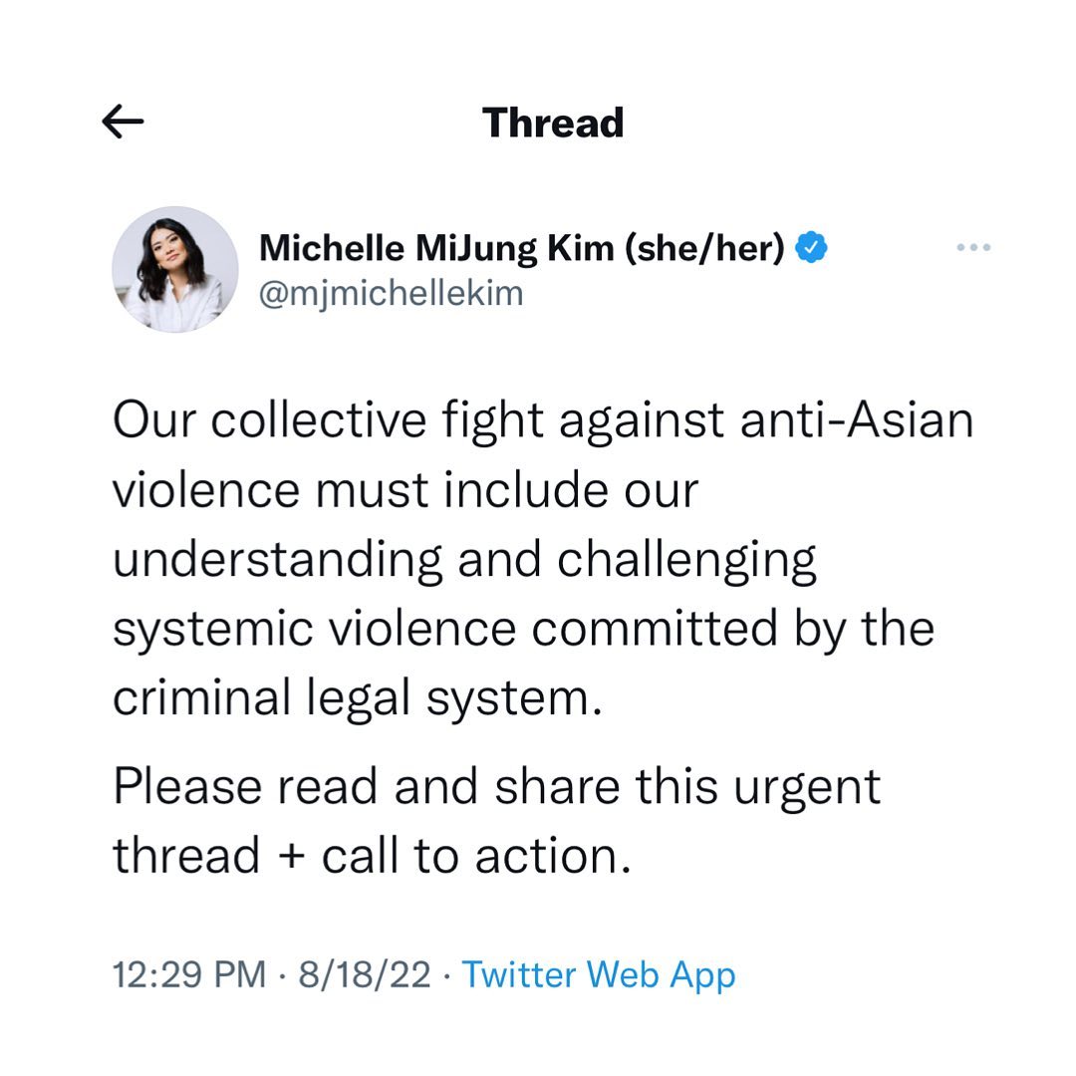Click the line "violence must include our"
1076x1076 pixels.
point(405,489)
